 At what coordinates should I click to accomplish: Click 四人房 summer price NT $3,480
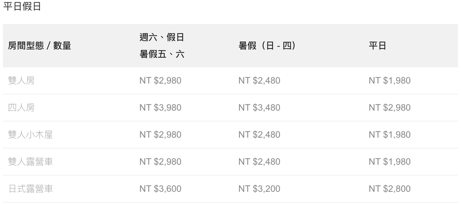[259, 107]
